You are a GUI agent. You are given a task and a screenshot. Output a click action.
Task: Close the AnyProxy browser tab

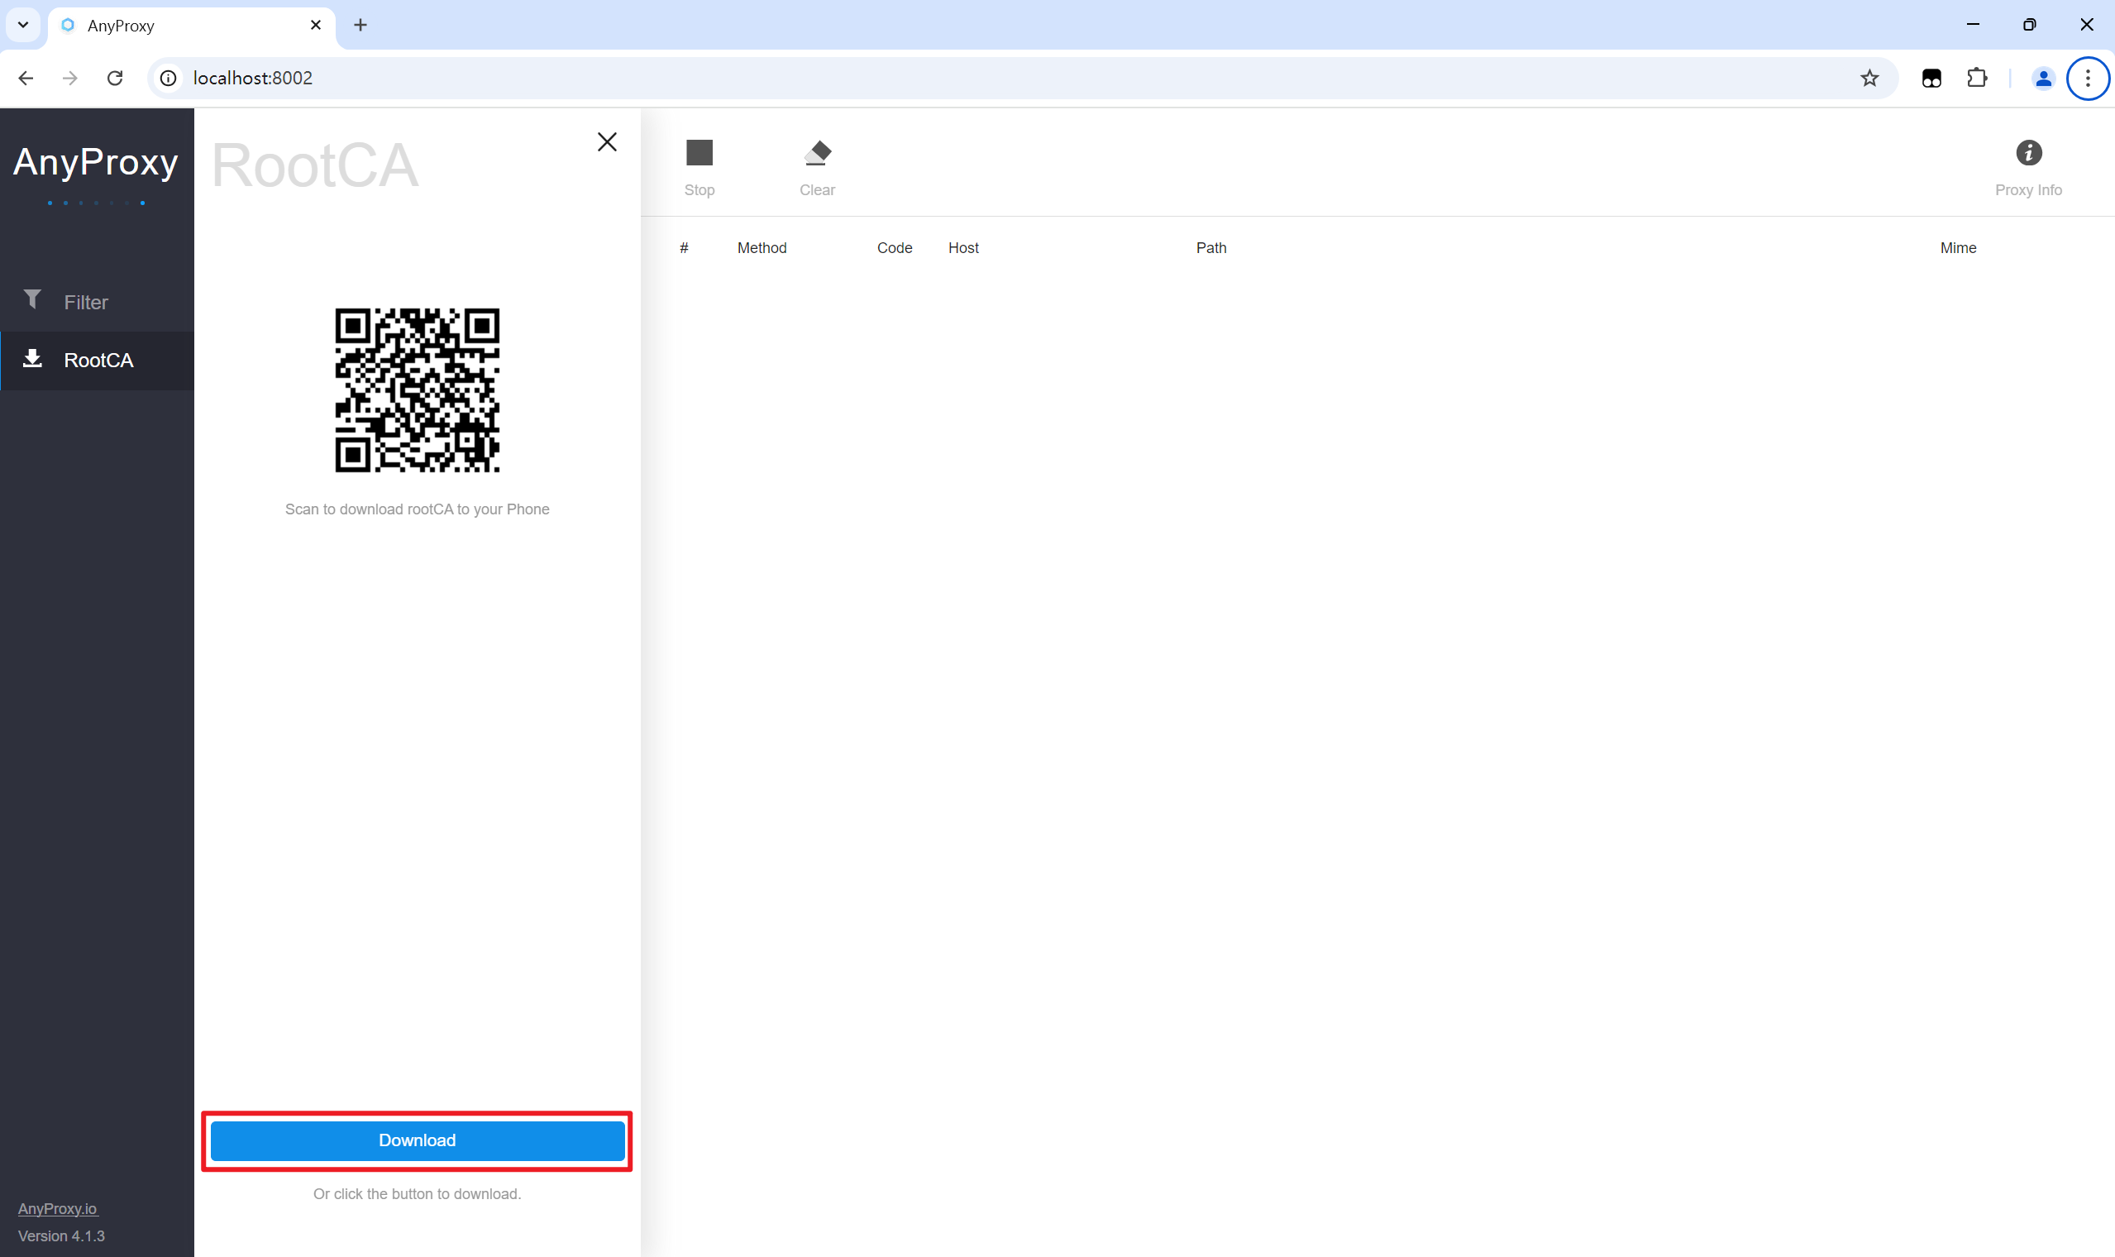coord(316,26)
